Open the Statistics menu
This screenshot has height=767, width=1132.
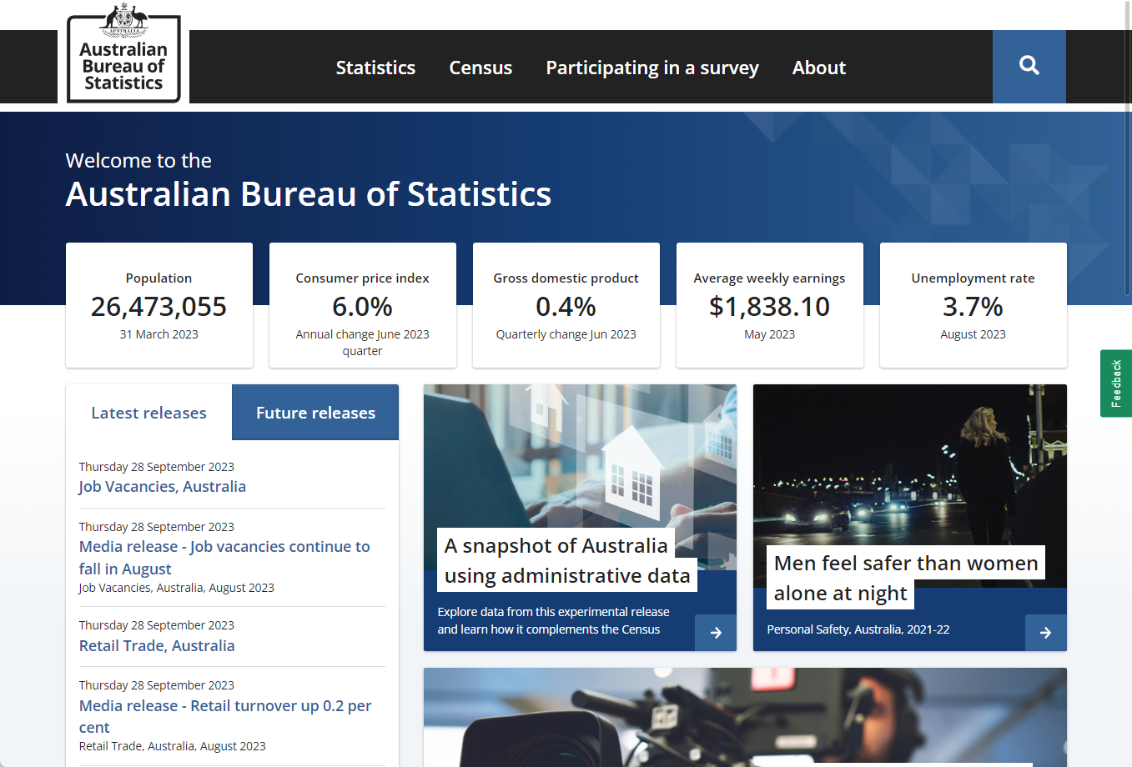(x=375, y=68)
